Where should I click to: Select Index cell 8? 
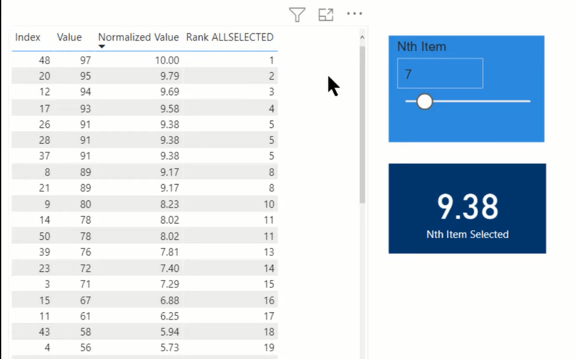(x=47, y=172)
